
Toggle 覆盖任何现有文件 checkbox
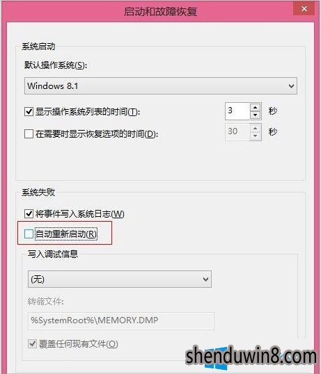(x=32, y=343)
